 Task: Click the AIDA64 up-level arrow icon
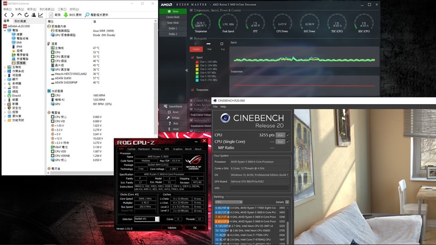click(19, 15)
